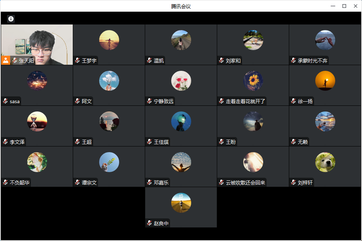Click the roses avatar of 宁静致远
This screenshot has height=241, width=362.
(181, 81)
